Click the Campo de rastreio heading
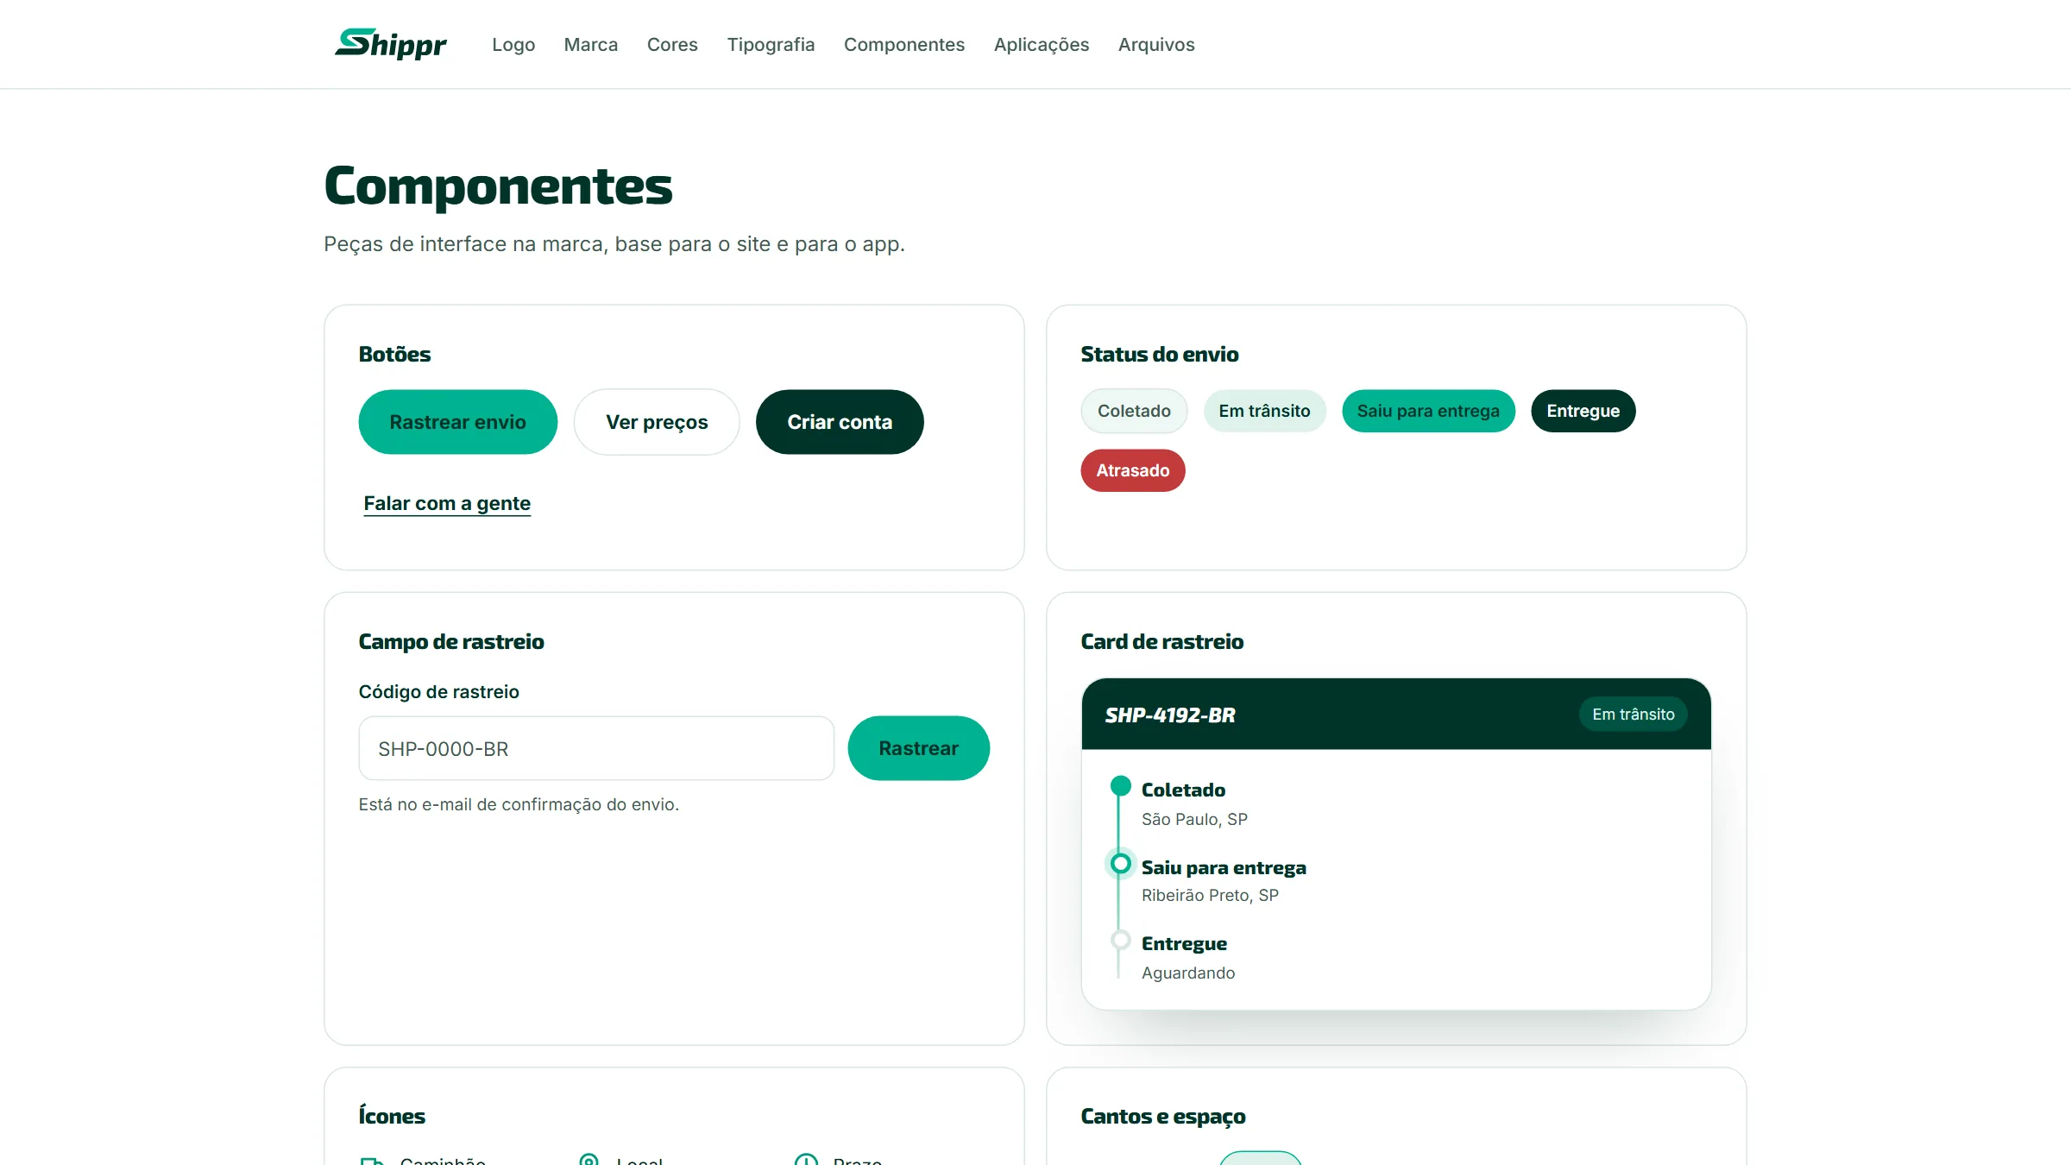 pyautogui.click(x=451, y=641)
